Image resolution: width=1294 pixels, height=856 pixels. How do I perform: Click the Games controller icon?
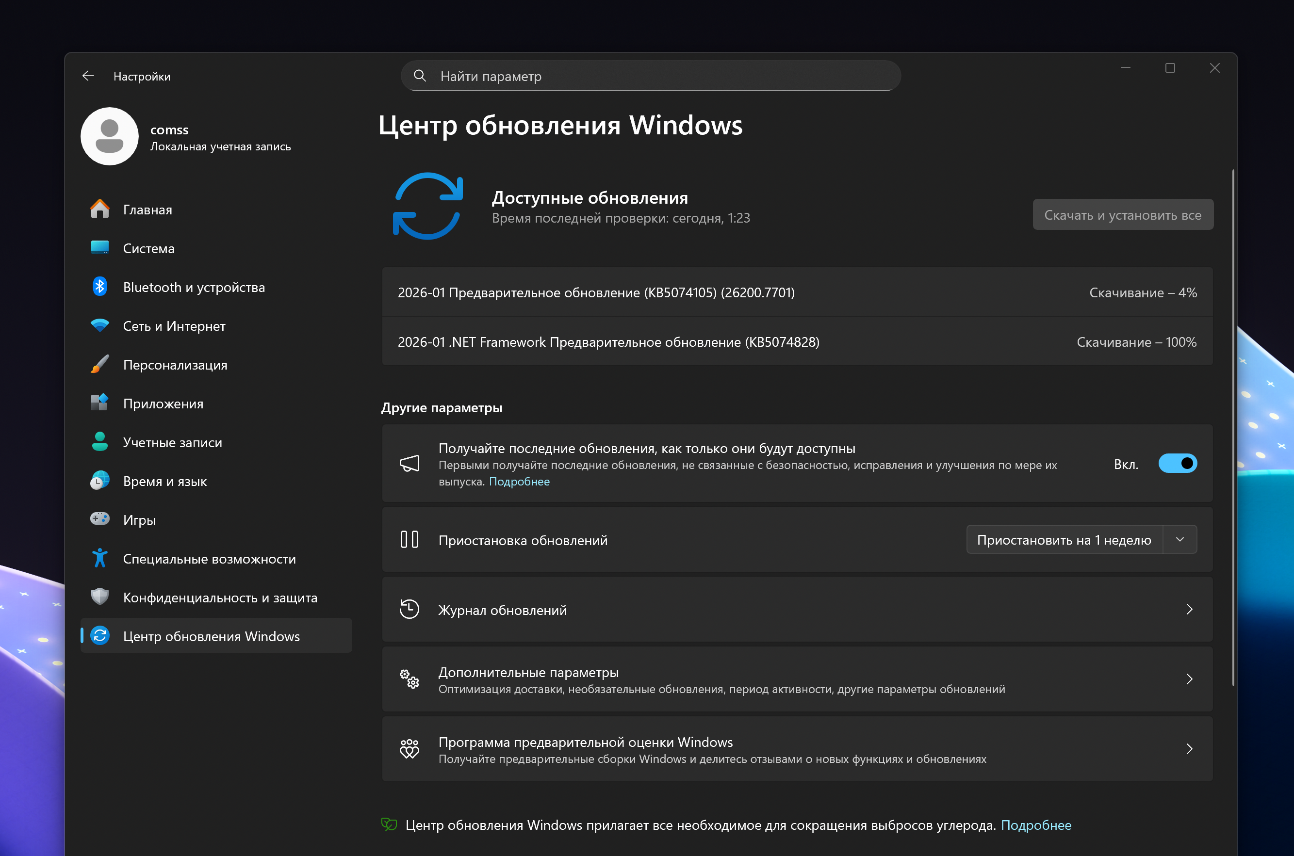click(x=99, y=519)
